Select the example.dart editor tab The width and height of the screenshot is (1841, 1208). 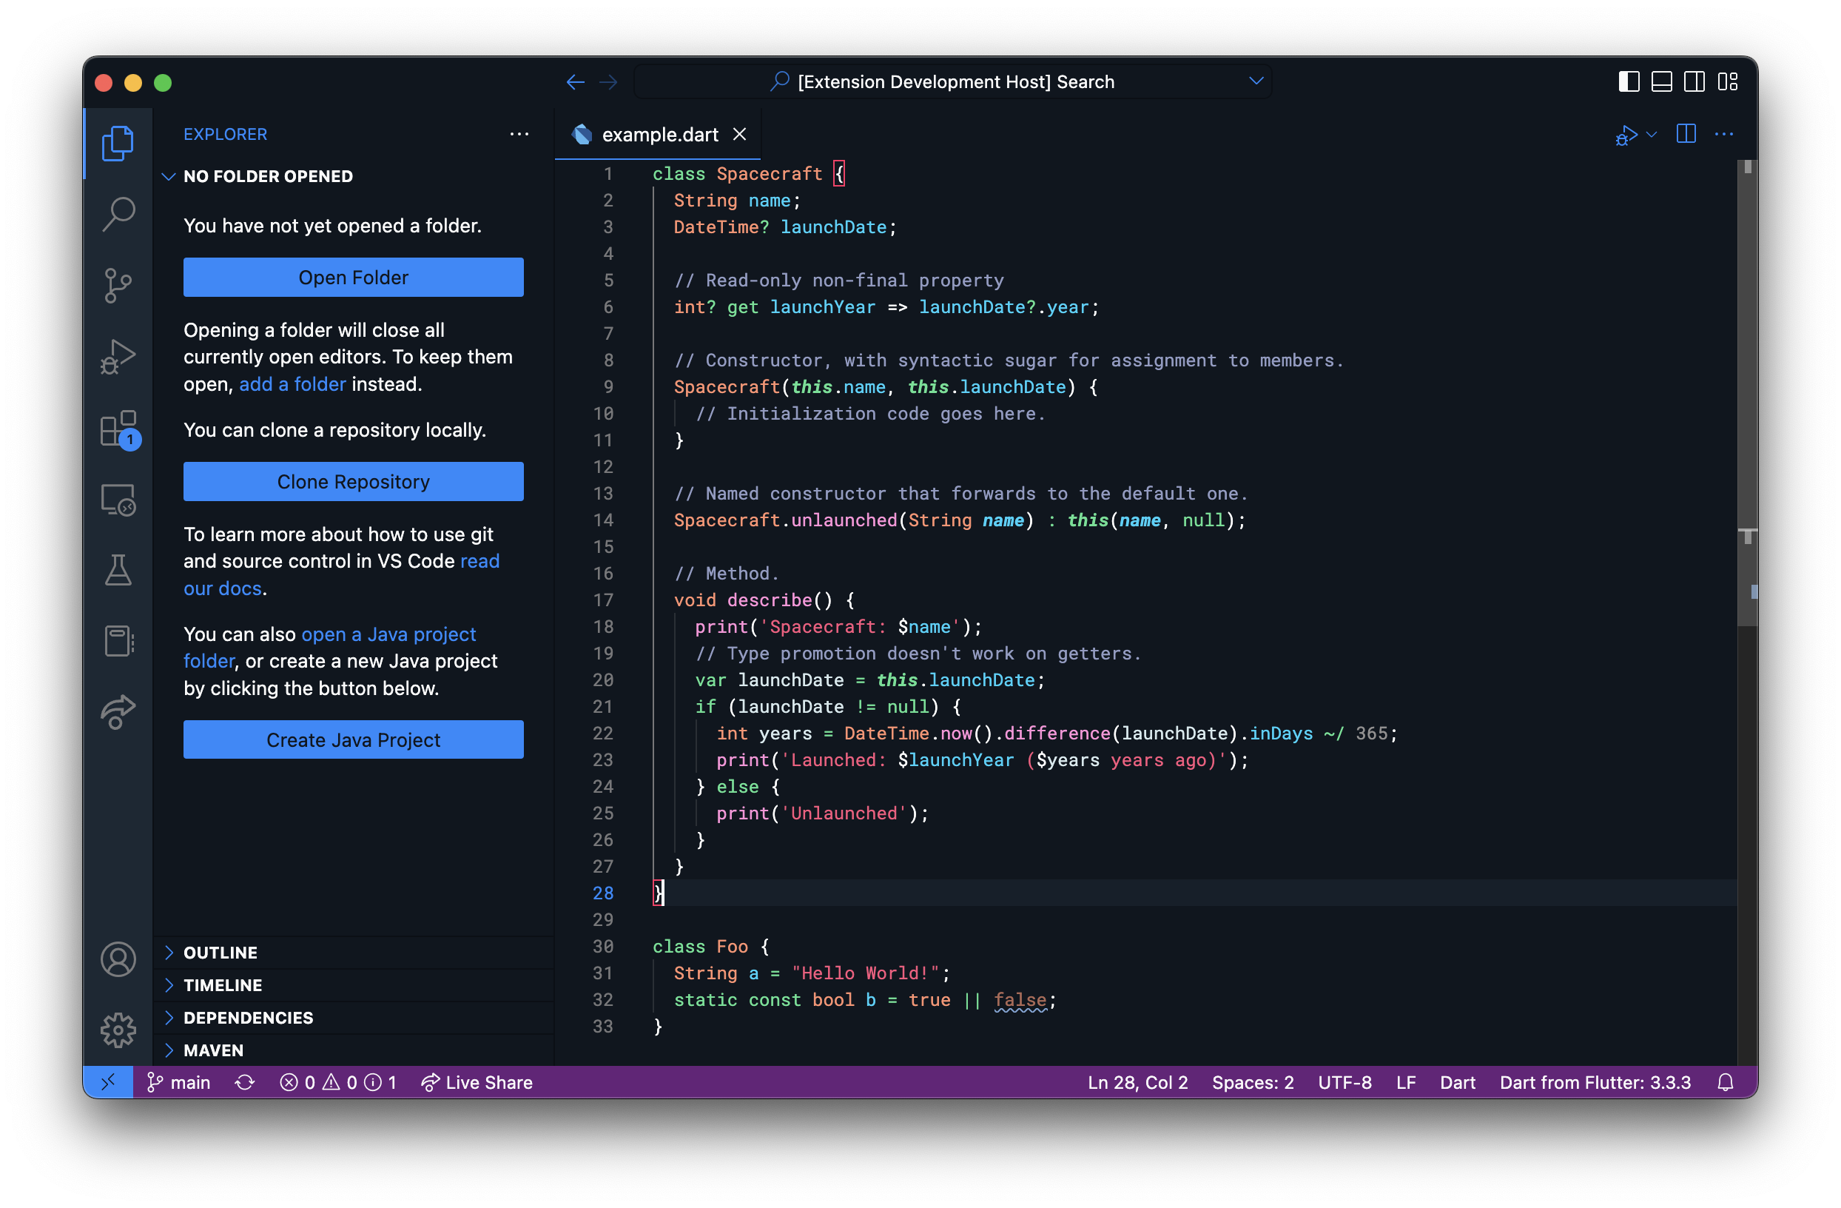(x=659, y=135)
